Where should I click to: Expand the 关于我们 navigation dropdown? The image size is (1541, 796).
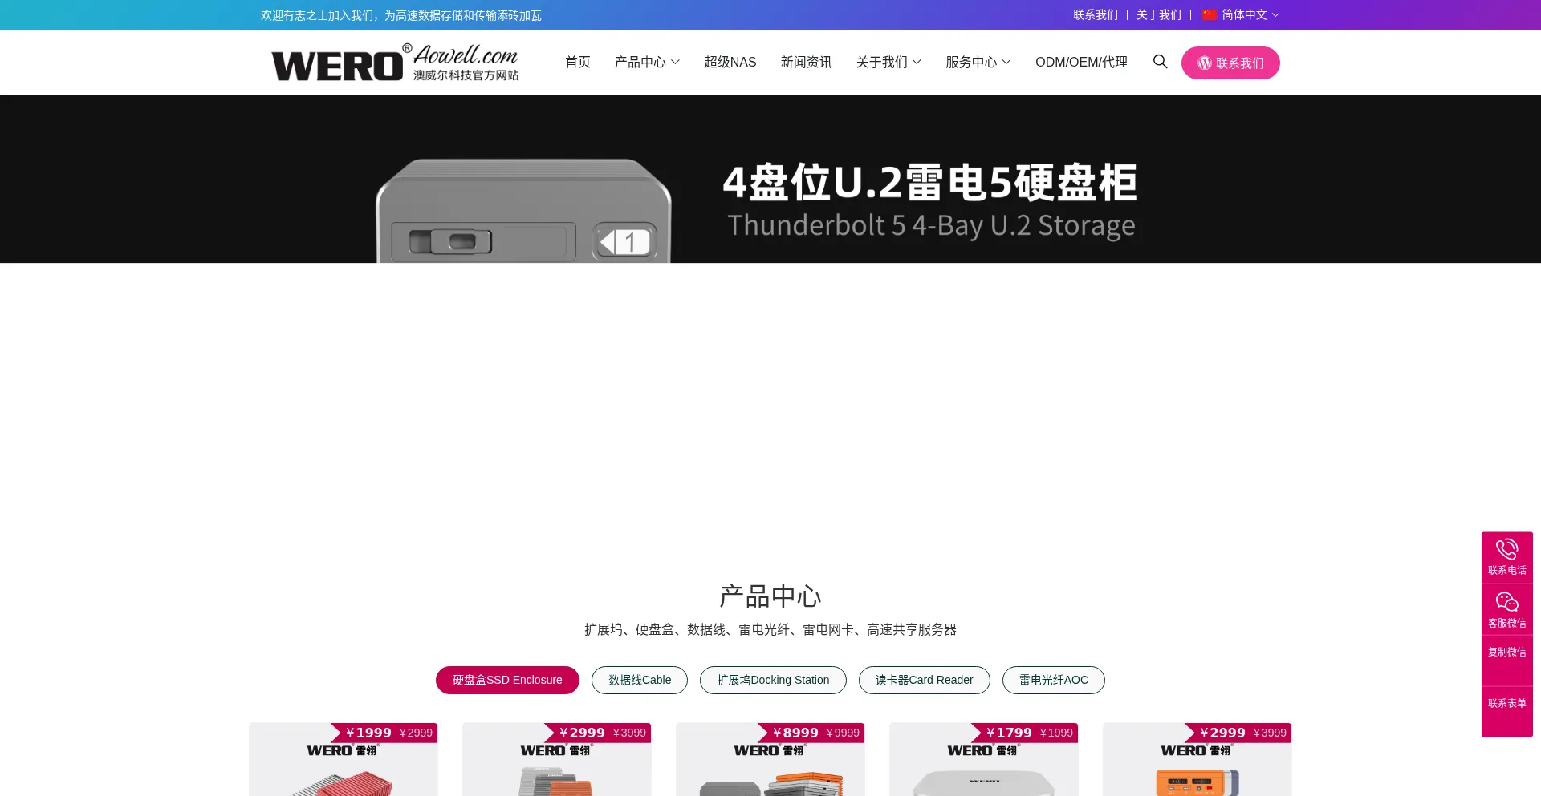coord(888,62)
